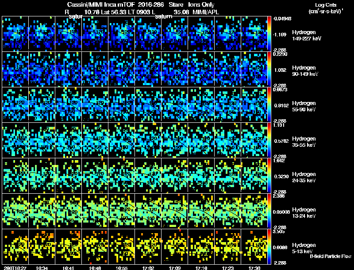Open the 5-13 keV panel at 16:48
The height and width of the screenshot is (270, 354).
95,247
